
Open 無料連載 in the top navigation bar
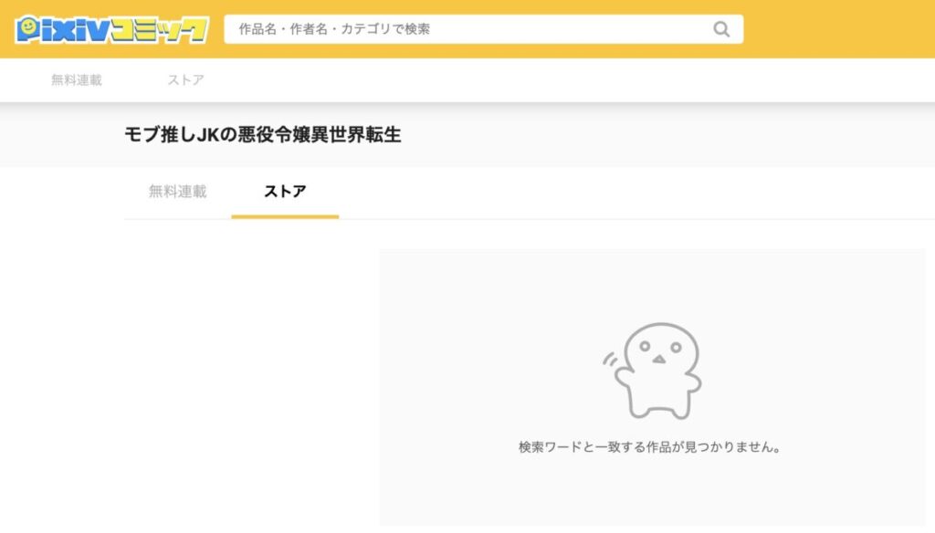coord(77,80)
